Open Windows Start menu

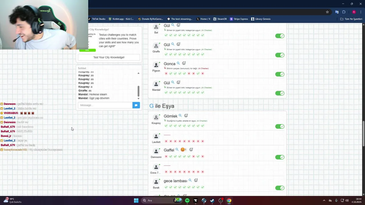tap(136, 200)
